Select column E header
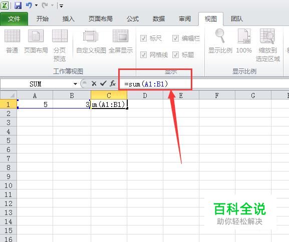Screen dimensions: 289x242 click(x=181, y=95)
